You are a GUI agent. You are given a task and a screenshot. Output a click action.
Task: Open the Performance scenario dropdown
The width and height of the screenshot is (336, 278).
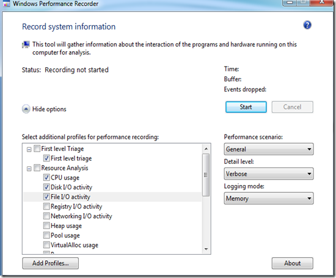269,149
